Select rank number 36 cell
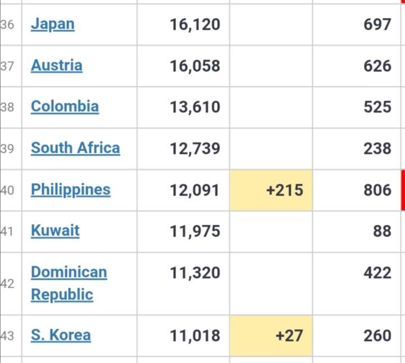The height and width of the screenshot is (363, 405). [11, 25]
